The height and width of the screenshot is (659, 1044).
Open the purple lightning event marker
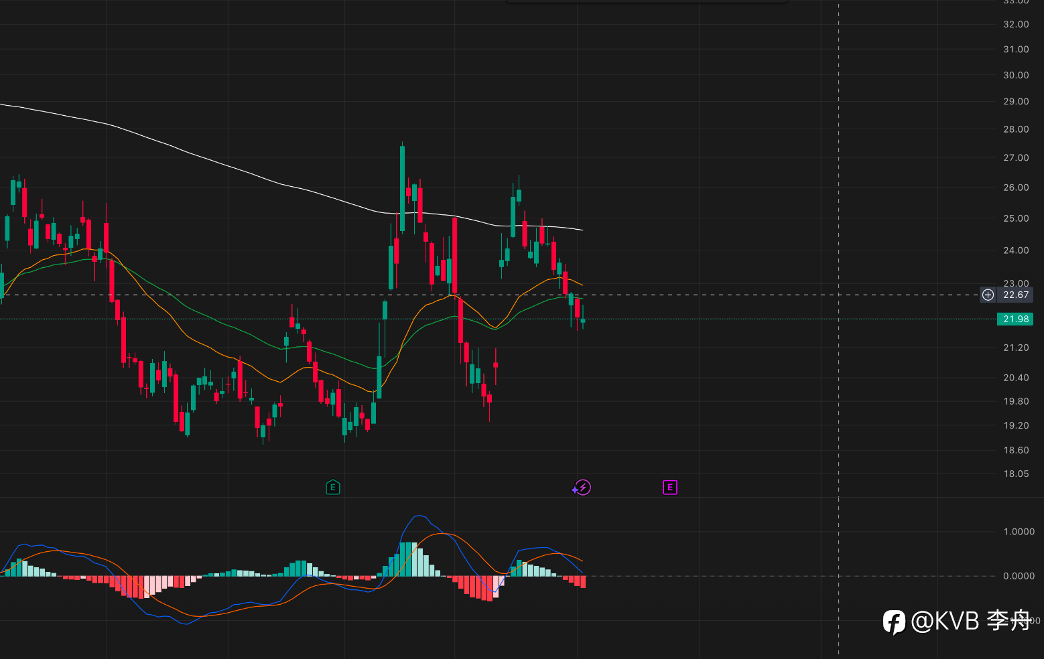(582, 487)
